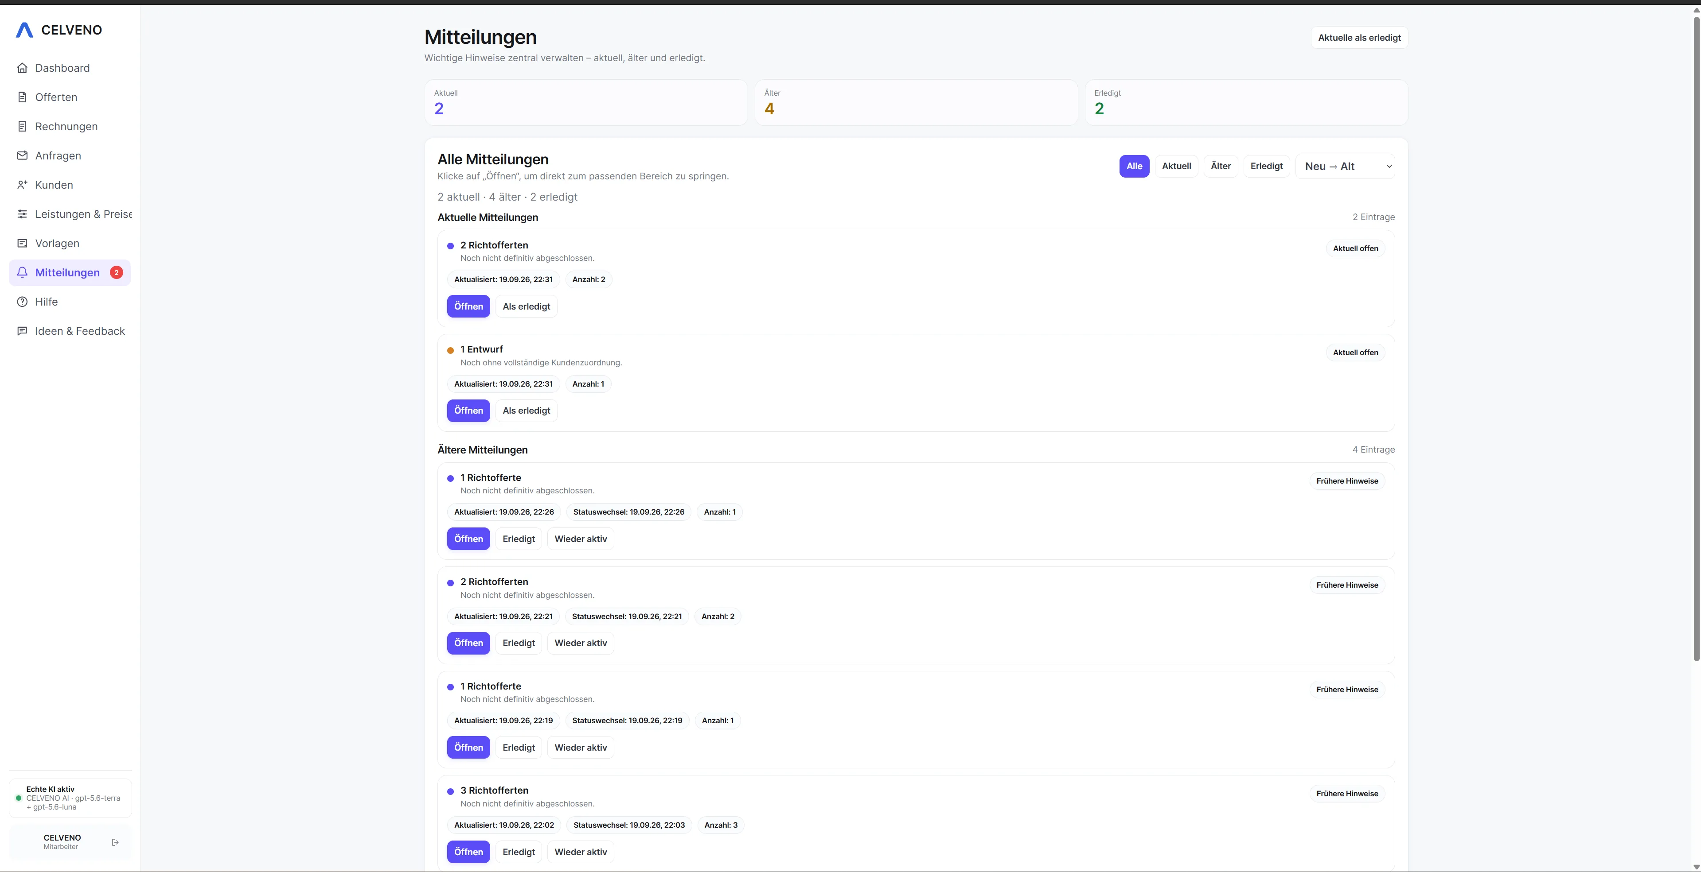Click the Kunden person icon
1701x872 pixels.
(23, 185)
